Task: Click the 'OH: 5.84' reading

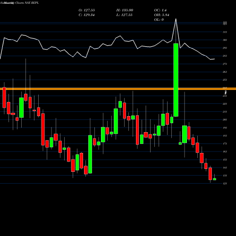Action: [161, 15]
